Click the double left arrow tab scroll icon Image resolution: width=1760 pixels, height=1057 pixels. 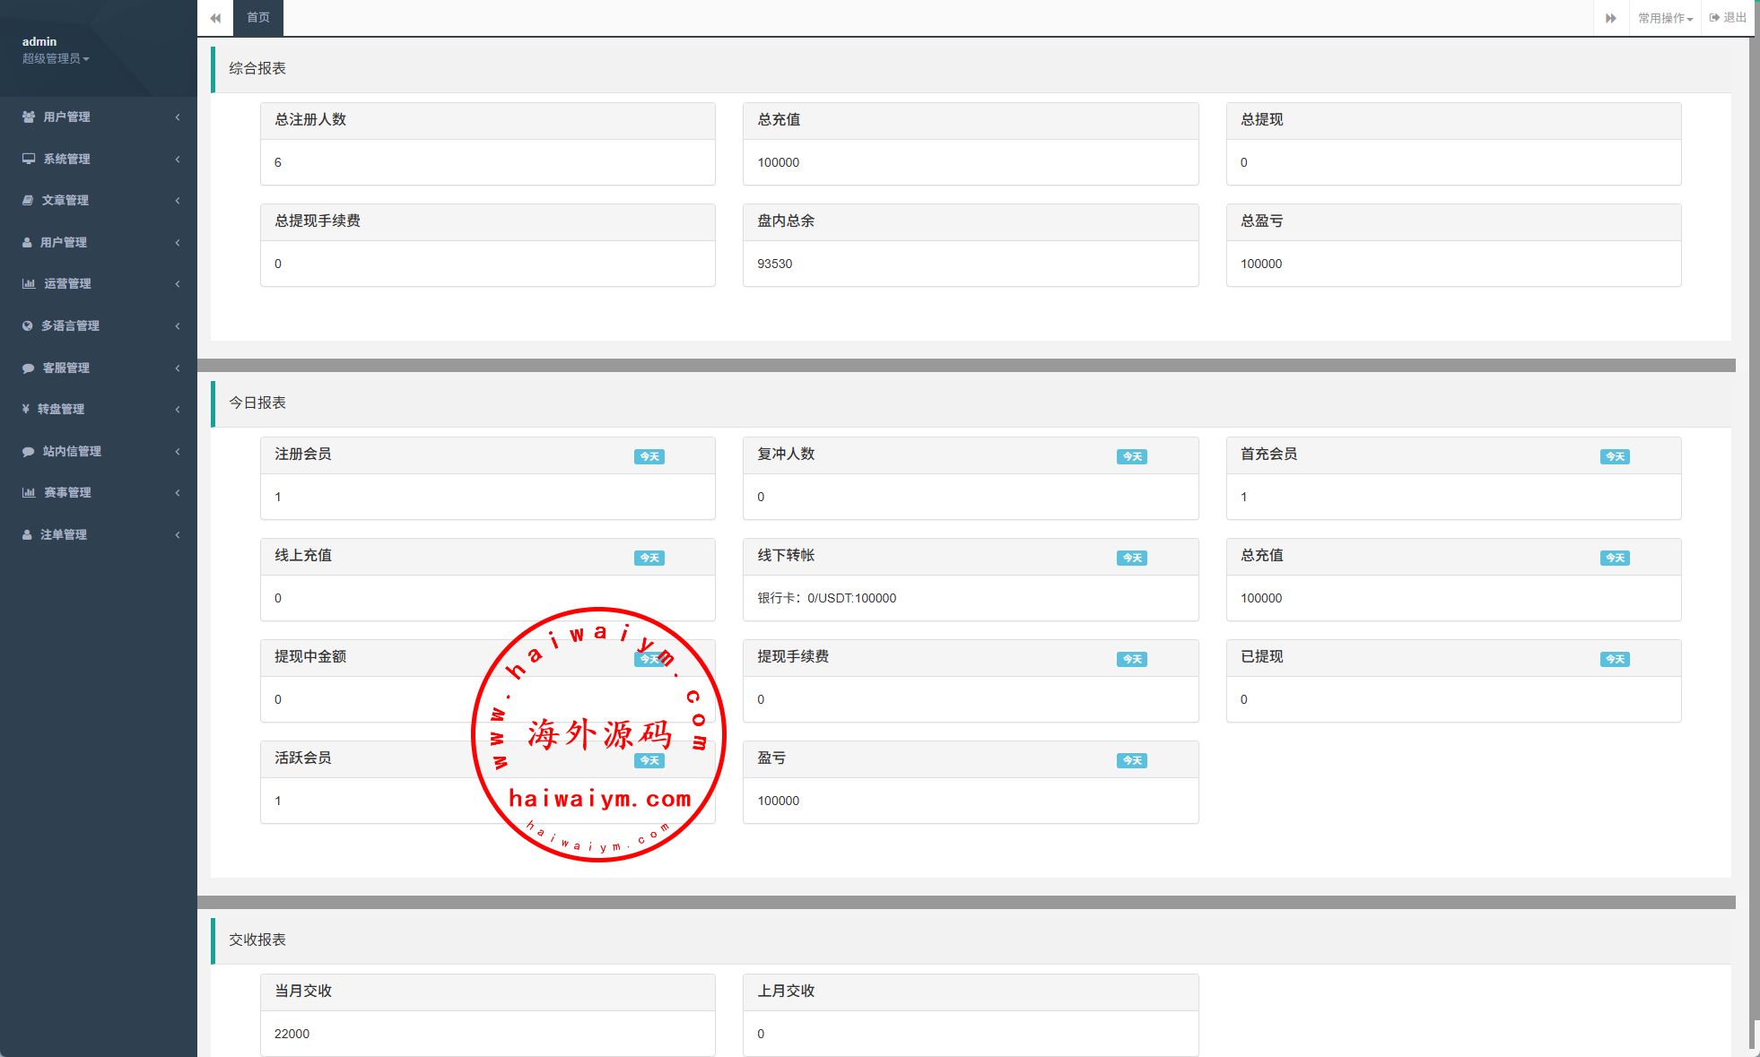(x=215, y=18)
